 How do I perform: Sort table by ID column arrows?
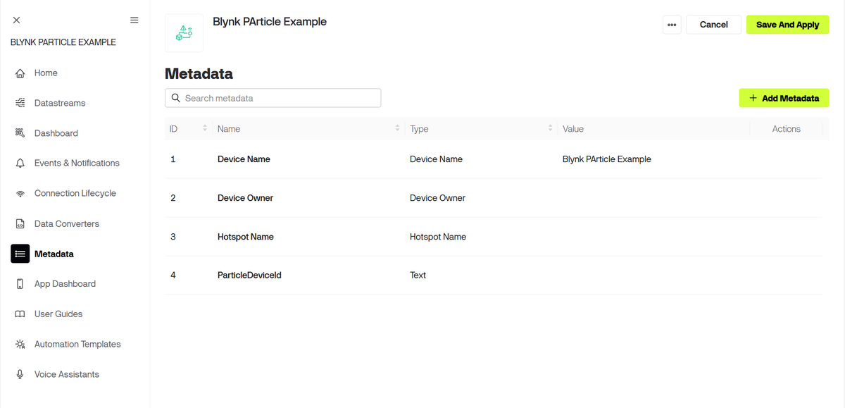205,128
